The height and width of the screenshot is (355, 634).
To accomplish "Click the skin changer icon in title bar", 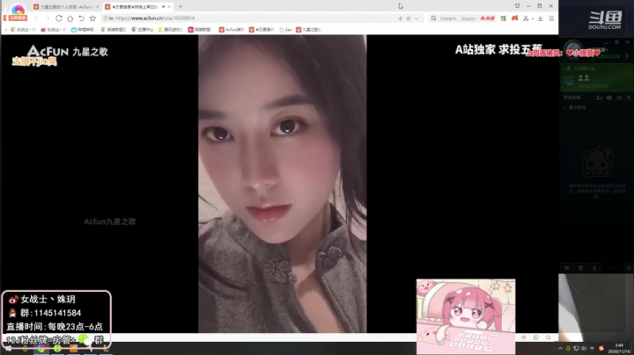I will click(x=517, y=5).
